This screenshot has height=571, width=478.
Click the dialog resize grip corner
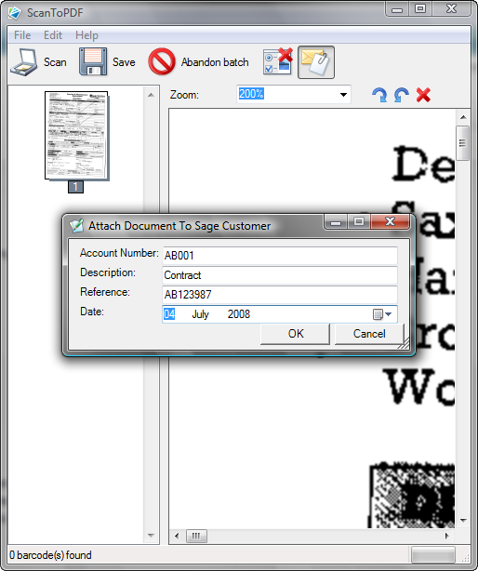404,343
